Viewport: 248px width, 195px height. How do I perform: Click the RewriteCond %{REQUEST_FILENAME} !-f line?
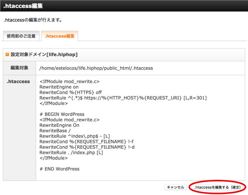click(x=86, y=142)
